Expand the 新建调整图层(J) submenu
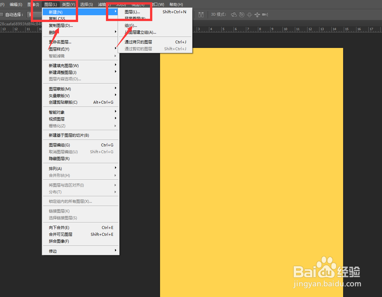 pyautogui.click(x=80, y=72)
